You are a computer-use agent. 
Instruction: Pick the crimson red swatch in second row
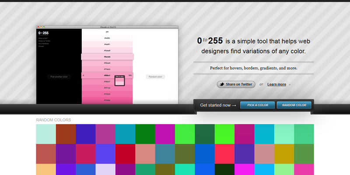126,154
